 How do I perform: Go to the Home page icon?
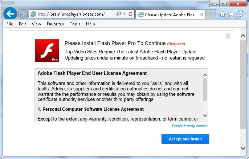[222, 14]
